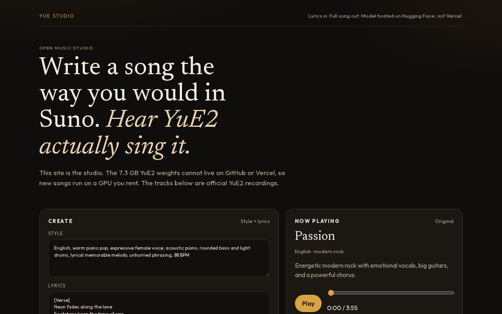Click the resize handle of the Style text area

(267, 274)
